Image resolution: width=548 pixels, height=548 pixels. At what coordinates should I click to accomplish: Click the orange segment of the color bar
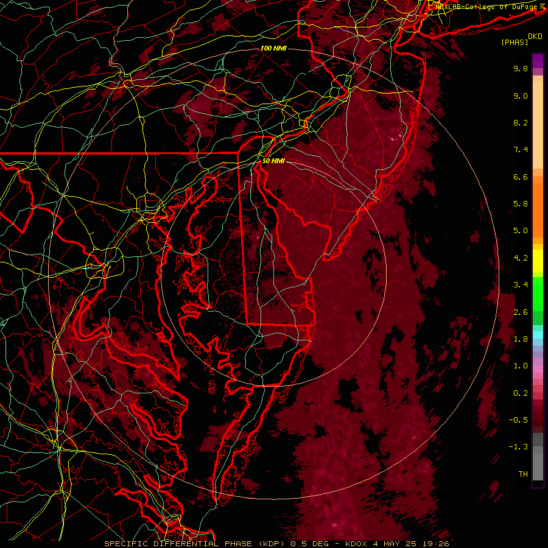click(x=538, y=209)
